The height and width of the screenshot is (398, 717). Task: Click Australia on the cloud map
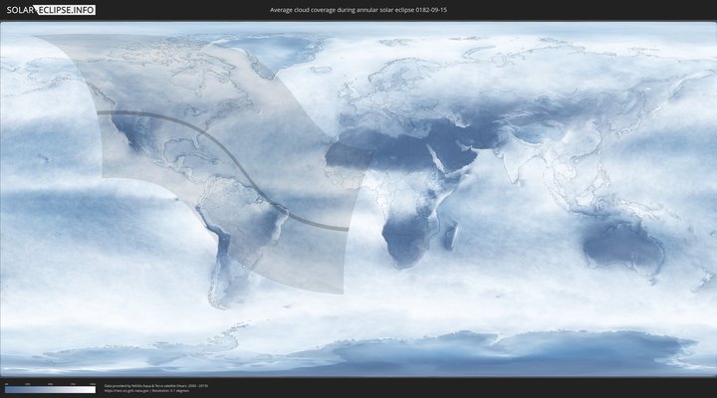[624, 249]
